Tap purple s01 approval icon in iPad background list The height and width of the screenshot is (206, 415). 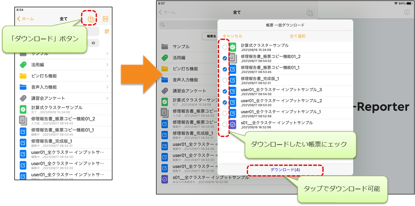pyautogui.click(x=165, y=179)
